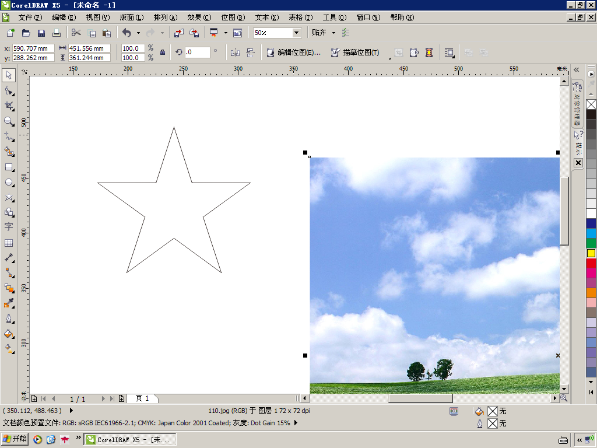Screen dimensions: 597x448
Task: Click the Print icon in toolbar
Action: click(57, 33)
